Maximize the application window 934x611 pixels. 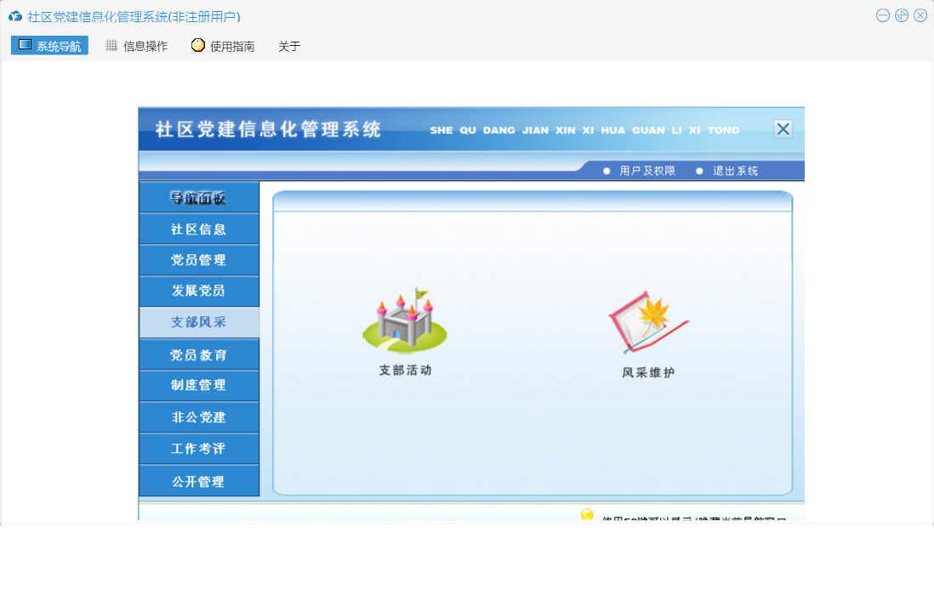901,16
